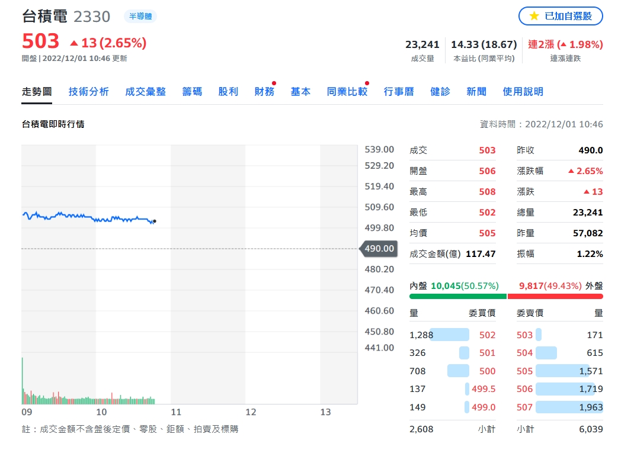Click the green 內盤 ratio bar

point(458,297)
